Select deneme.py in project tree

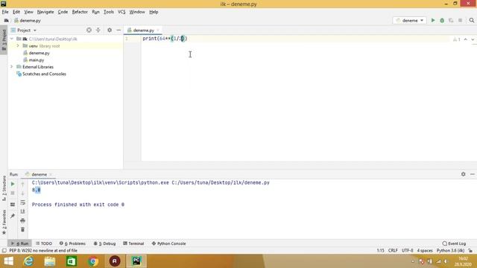40,53
